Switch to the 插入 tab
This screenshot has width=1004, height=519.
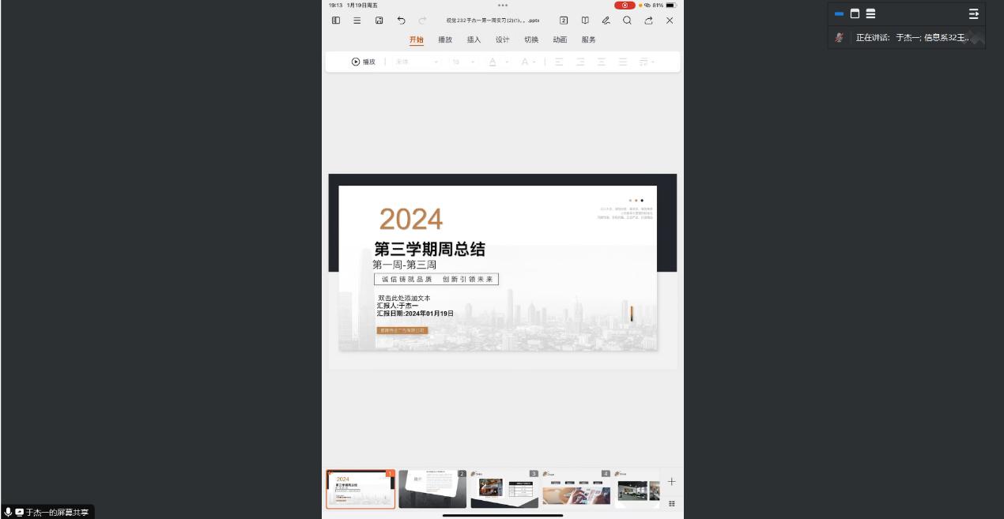click(474, 39)
